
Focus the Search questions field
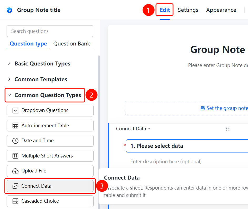[50, 31]
